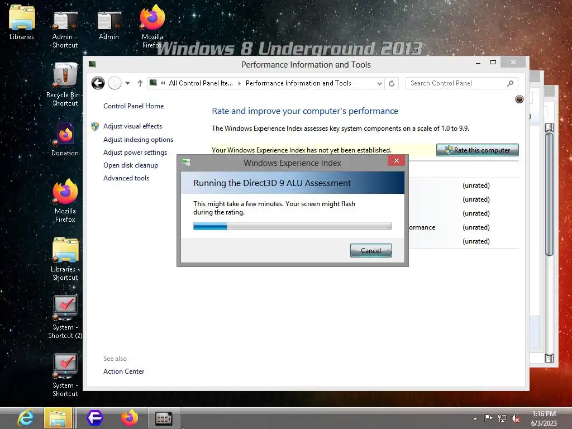Show hidden tray icons arrow
Screen dimensions: 572x429
tap(475, 418)
